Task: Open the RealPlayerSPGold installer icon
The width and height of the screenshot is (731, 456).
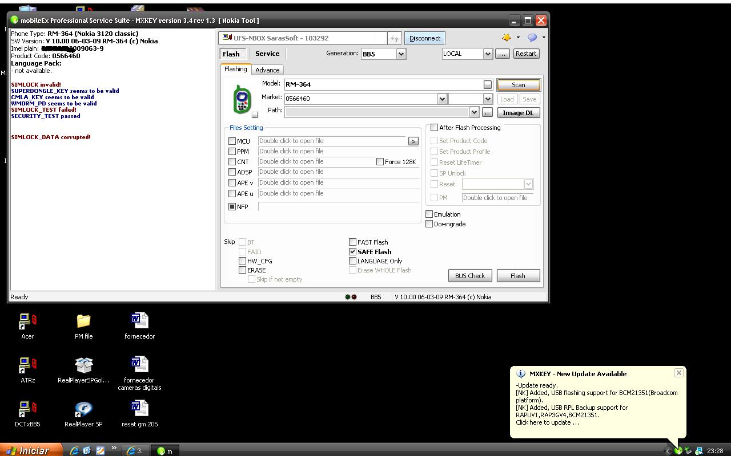Action: [83, 370]
